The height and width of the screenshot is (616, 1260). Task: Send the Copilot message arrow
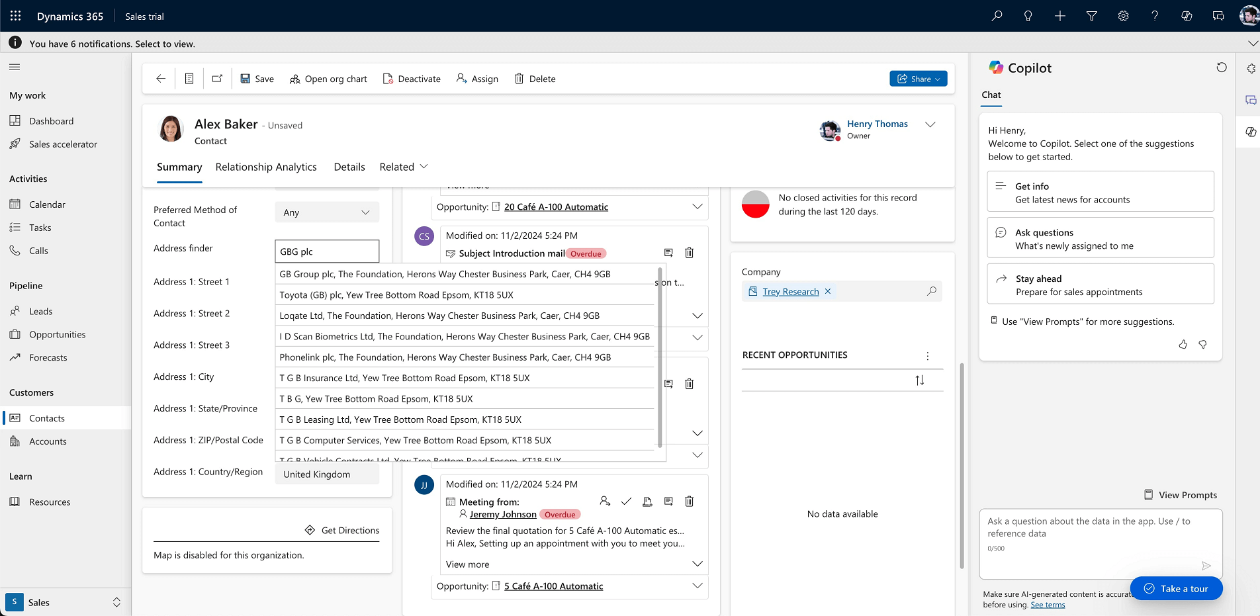1206,566
